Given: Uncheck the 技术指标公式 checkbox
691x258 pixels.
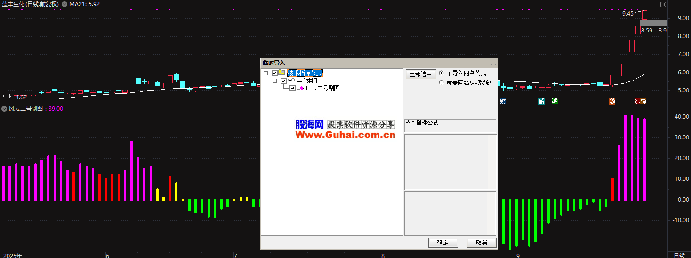Looking at the screenshot, I should (275, 73).
